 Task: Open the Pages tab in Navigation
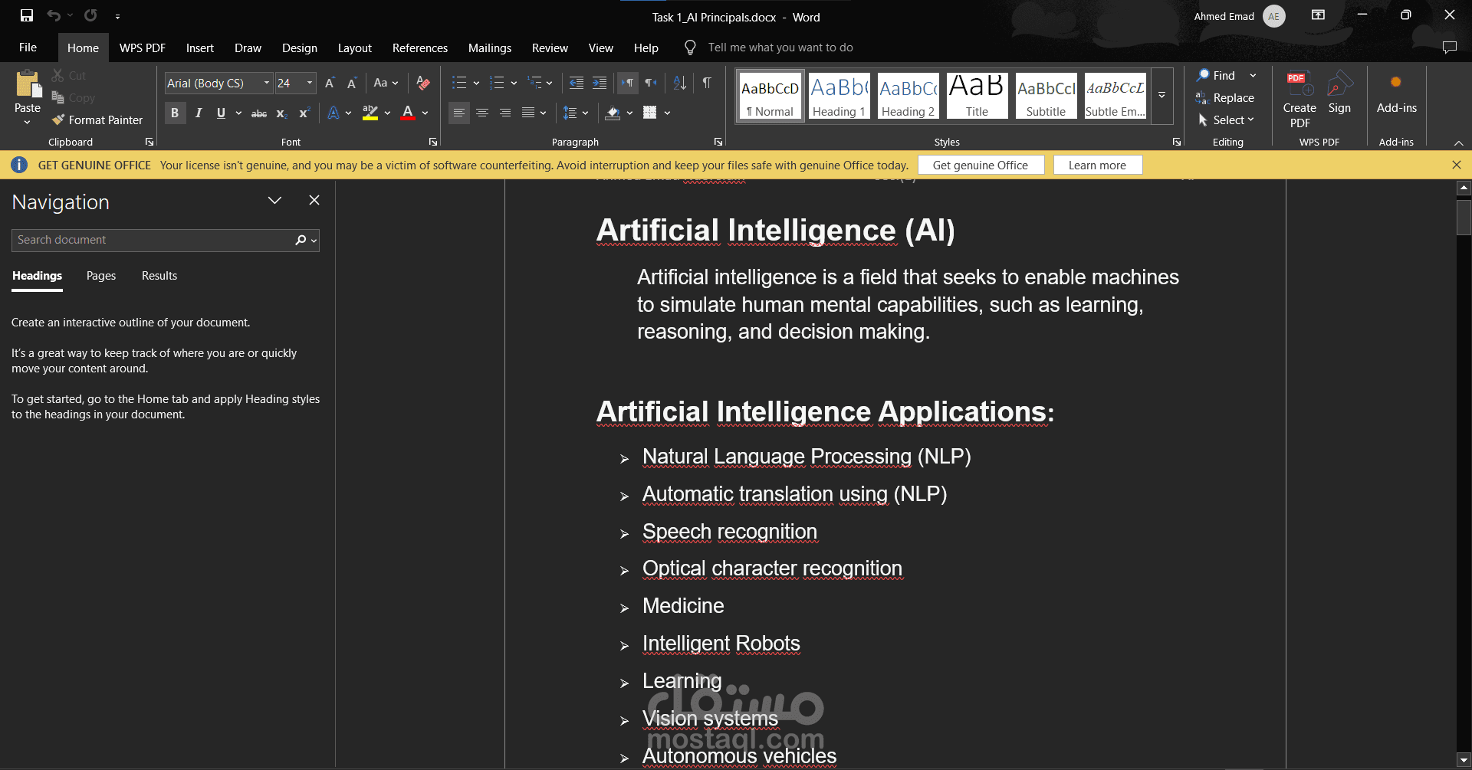tap(101, 276)
